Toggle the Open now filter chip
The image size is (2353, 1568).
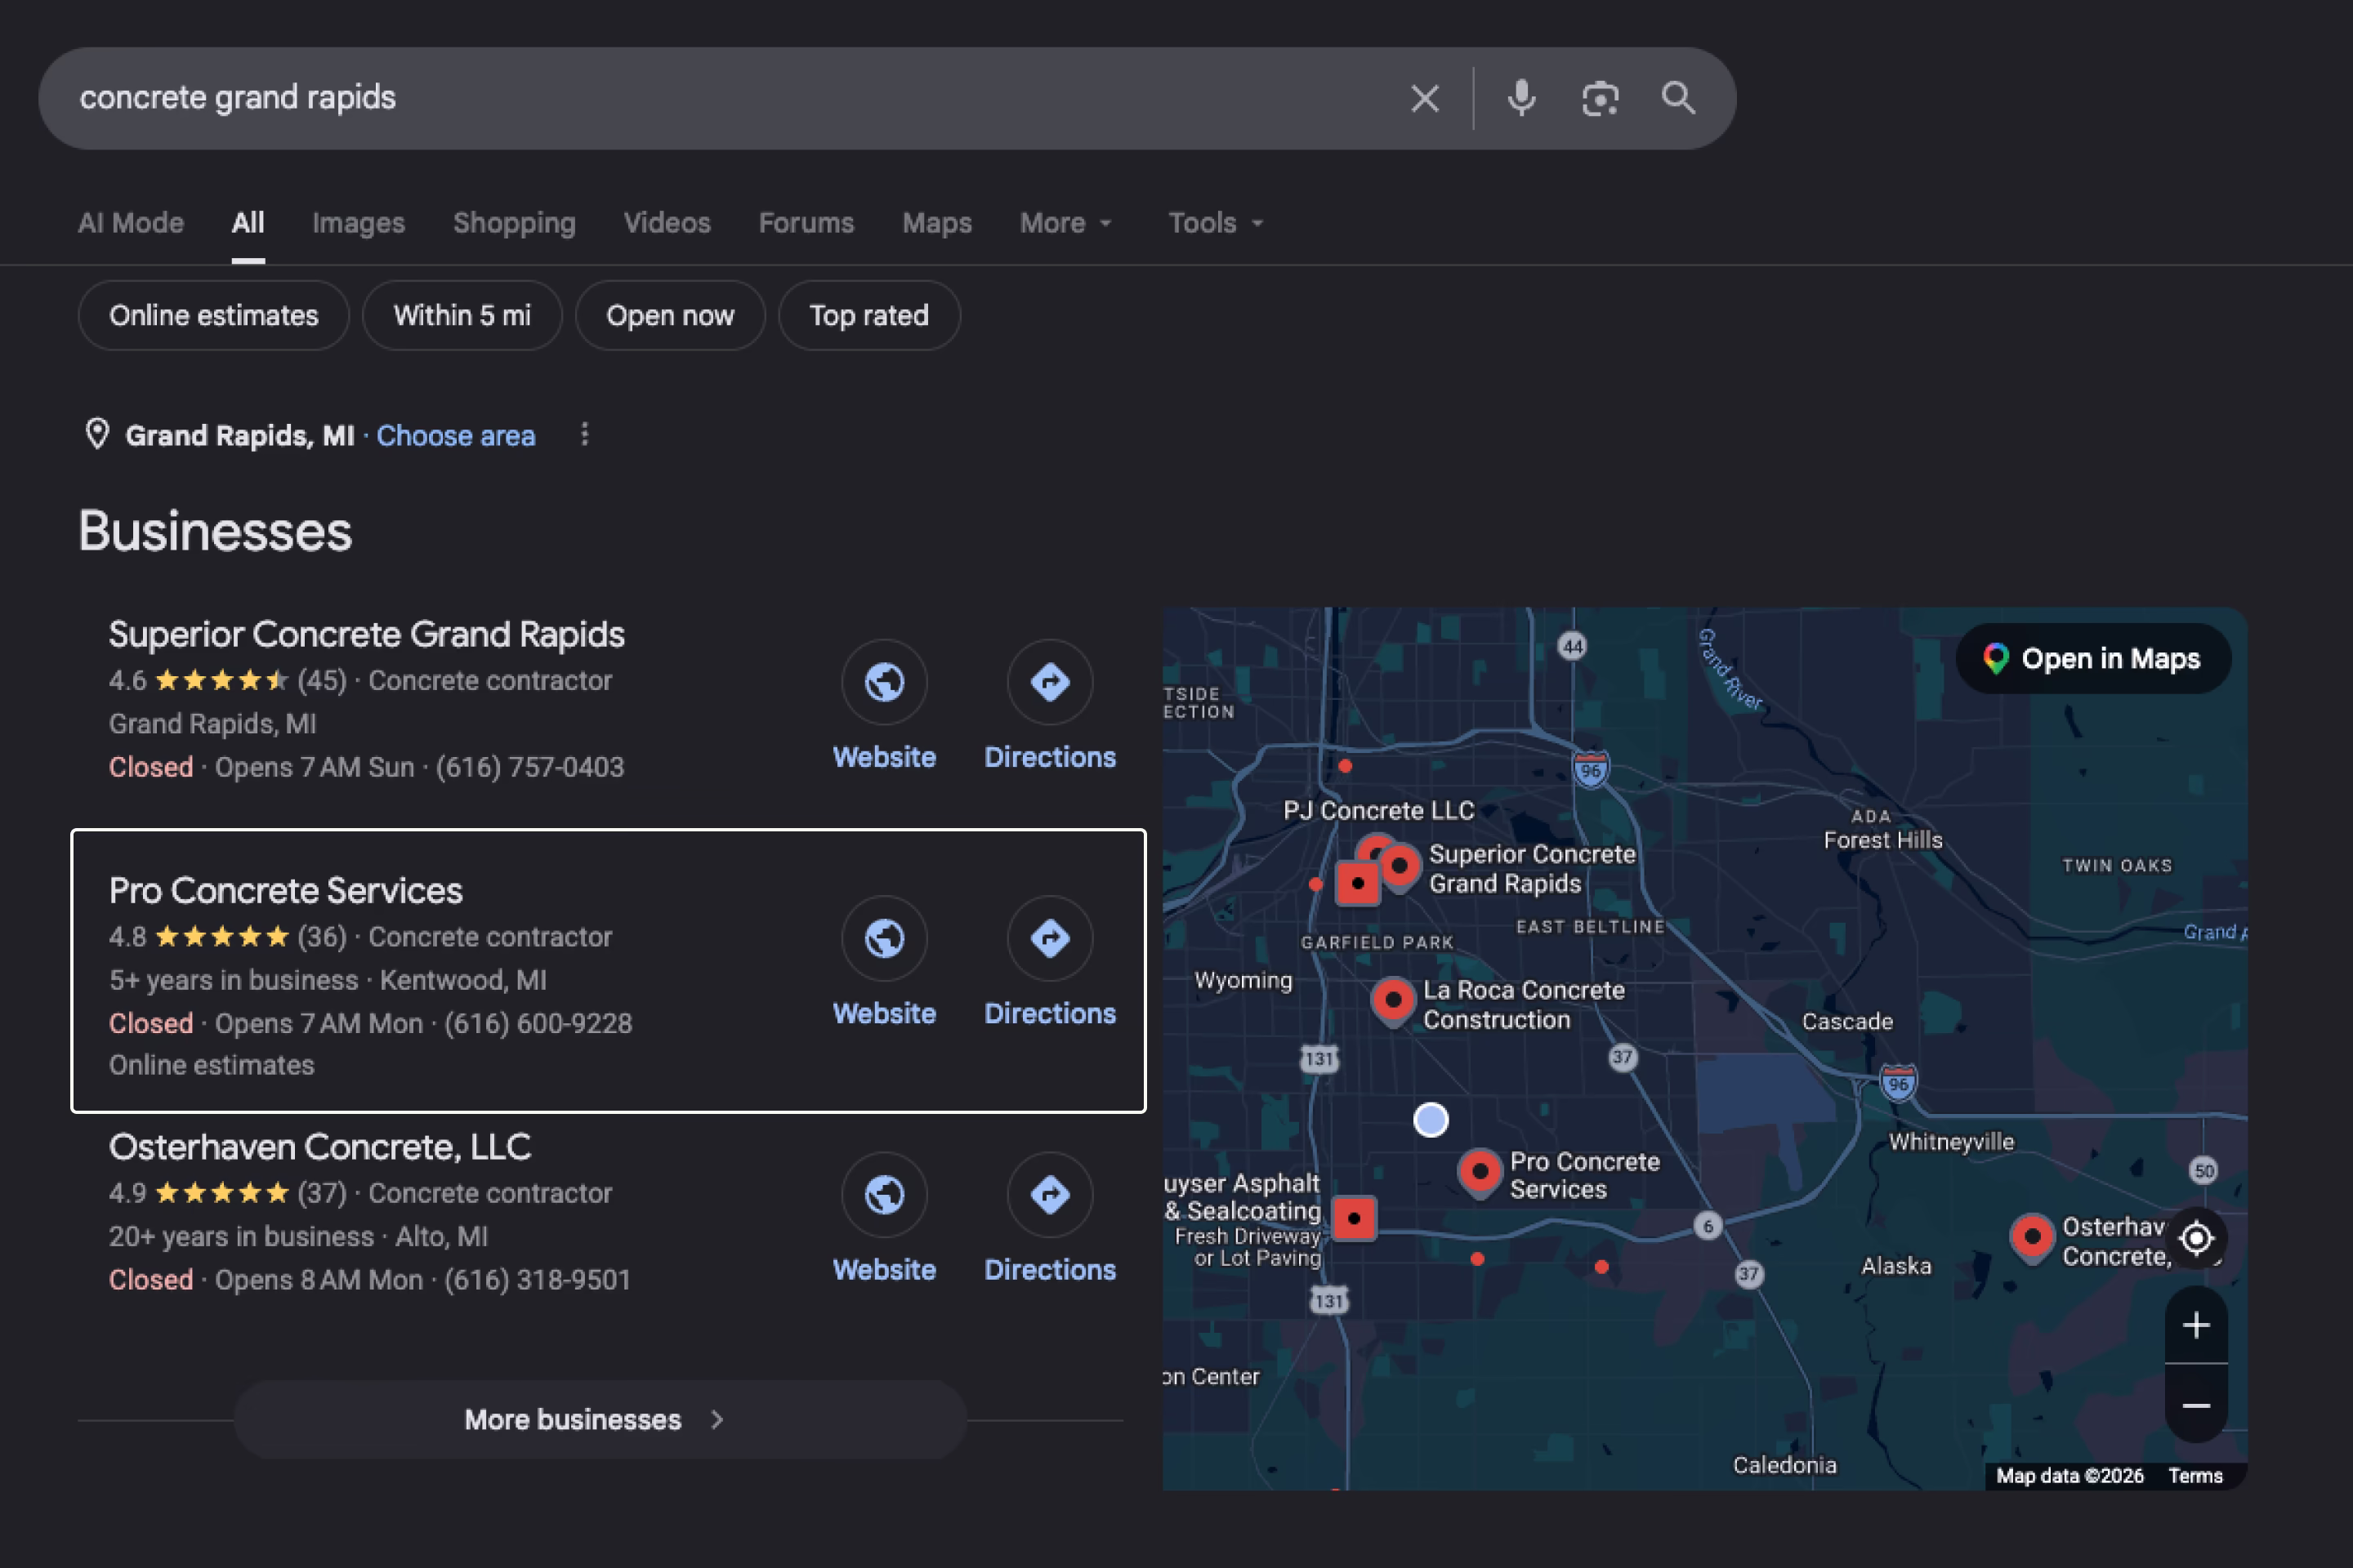pyautogui.click(x=669, y=315)
